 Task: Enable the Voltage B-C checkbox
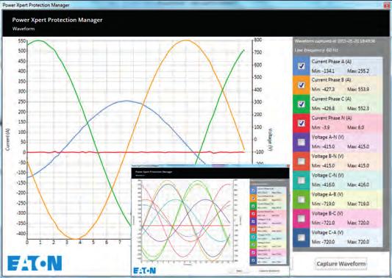click(x=302, y=218)
